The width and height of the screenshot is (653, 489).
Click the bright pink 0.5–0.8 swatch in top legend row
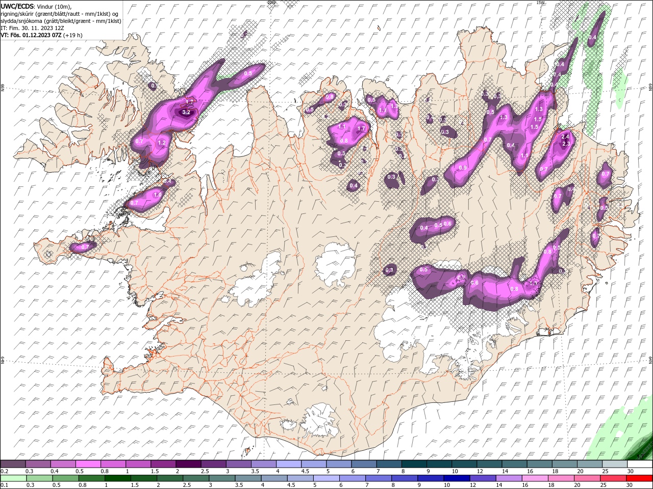88,464
